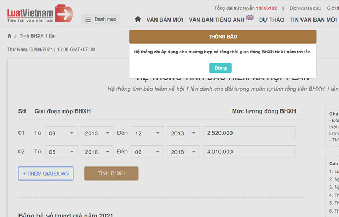This screenshot has height=217, width=339.
Task: Click the Stt column header
Action: (22, 111)
